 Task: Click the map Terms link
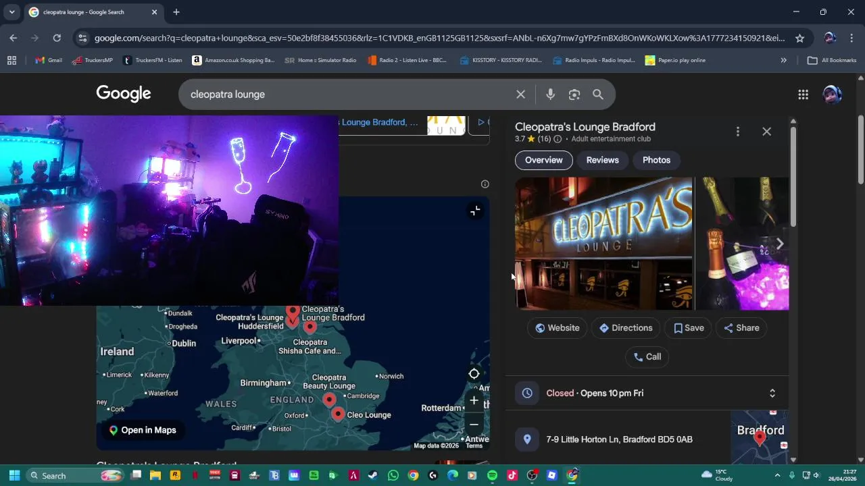pos(474,446)
